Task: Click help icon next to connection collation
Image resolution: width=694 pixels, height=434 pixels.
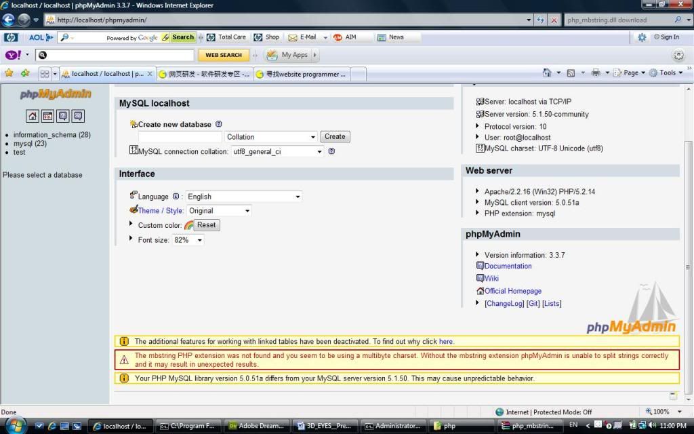Action: click(331, 151)
